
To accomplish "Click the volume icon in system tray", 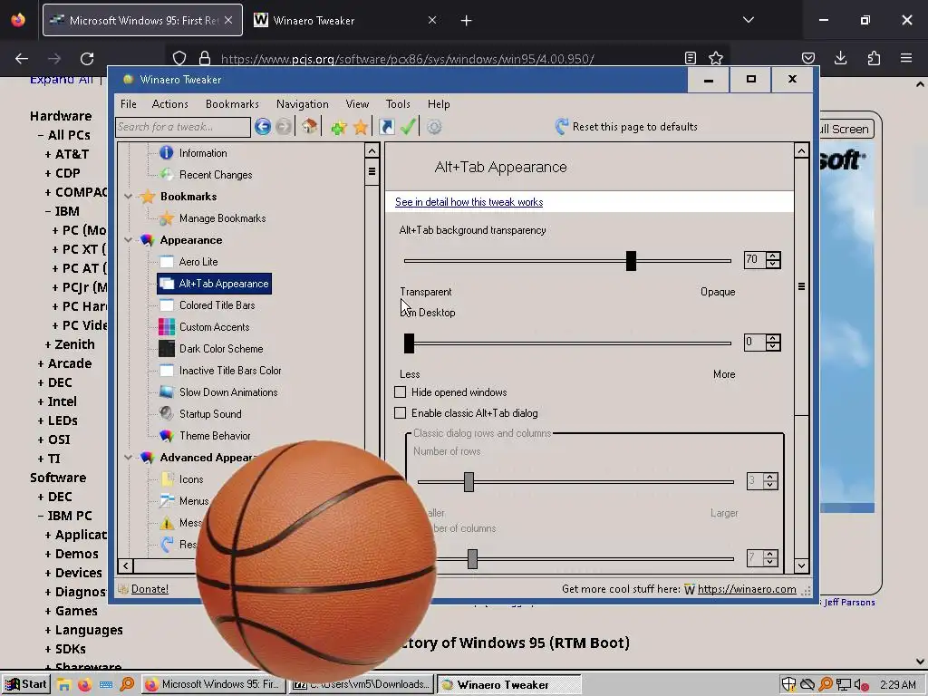I will [x=861, y=685].
